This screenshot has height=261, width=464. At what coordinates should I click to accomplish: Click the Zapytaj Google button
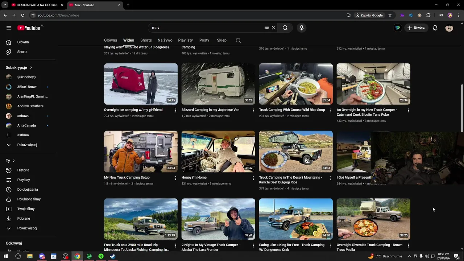pyautogui.click(x=369, y=15)
